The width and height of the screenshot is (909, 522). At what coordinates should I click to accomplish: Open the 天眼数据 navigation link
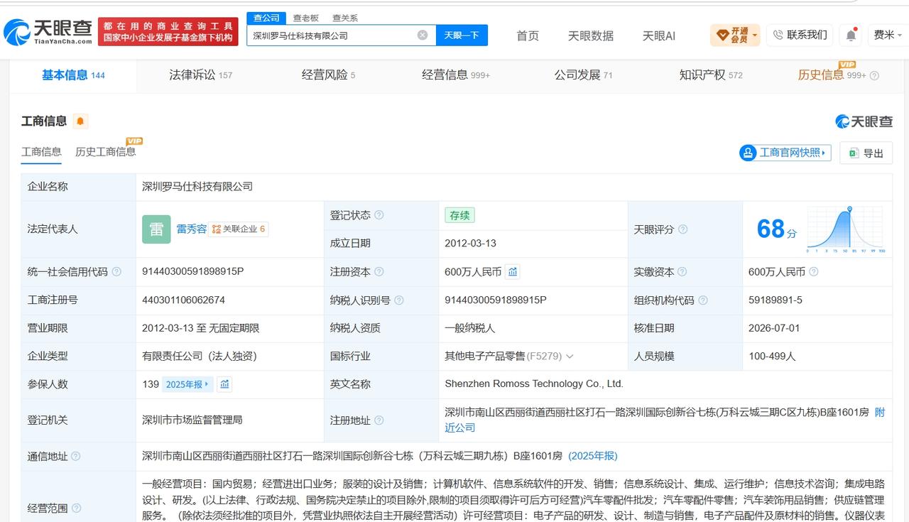(591, 36)
